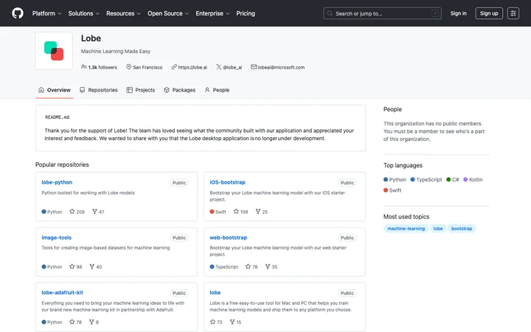Click the link chain icon beside https://lobe.ai
The image size is (531, 332).
tap(174, 67)
